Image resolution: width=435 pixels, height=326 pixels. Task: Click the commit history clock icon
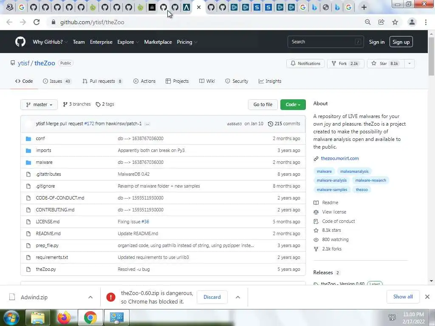[271, 124]
